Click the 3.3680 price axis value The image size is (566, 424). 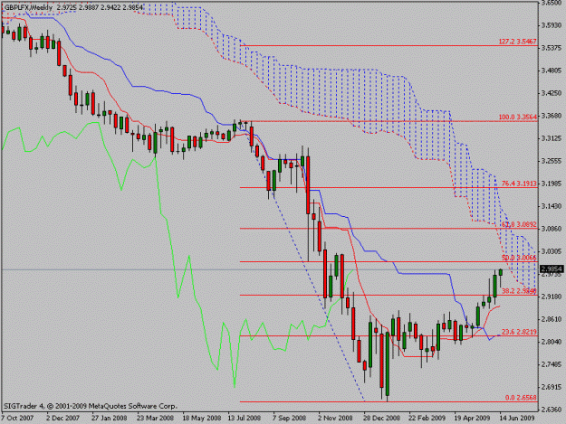(x=552, y=116)
